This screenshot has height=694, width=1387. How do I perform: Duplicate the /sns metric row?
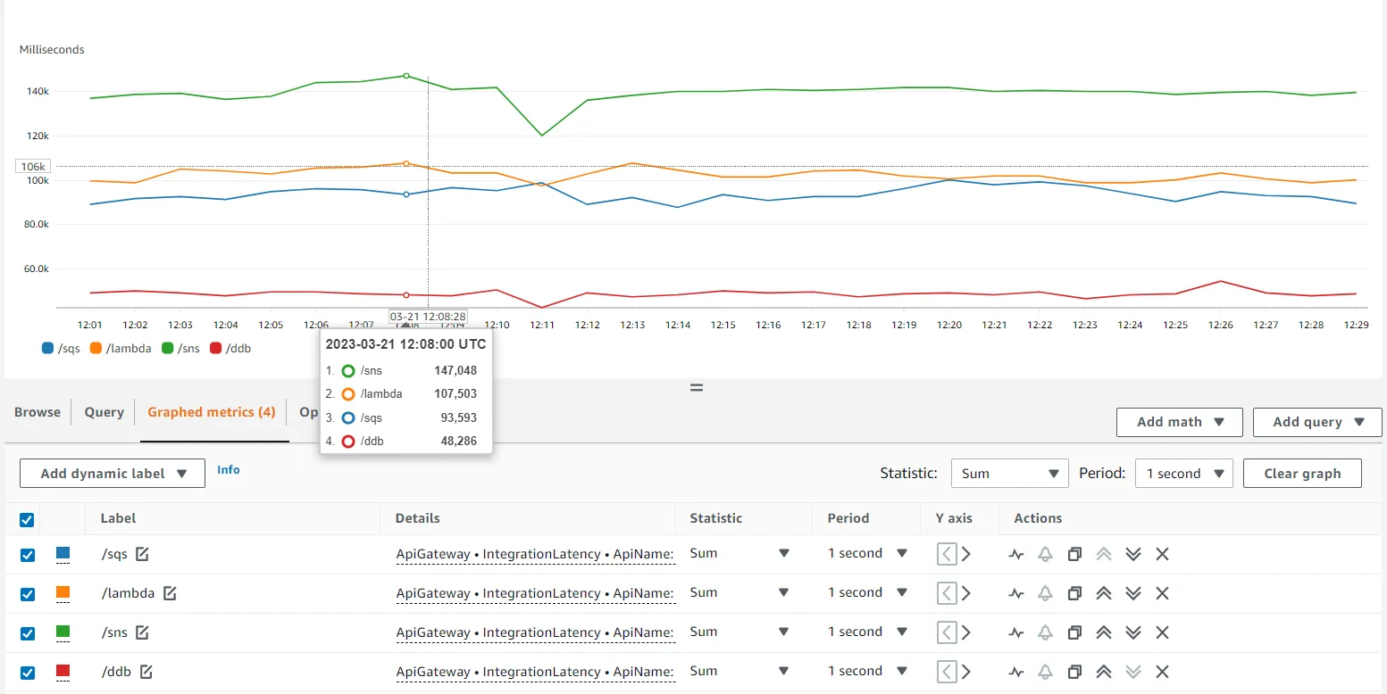(x=1074, y=632)
